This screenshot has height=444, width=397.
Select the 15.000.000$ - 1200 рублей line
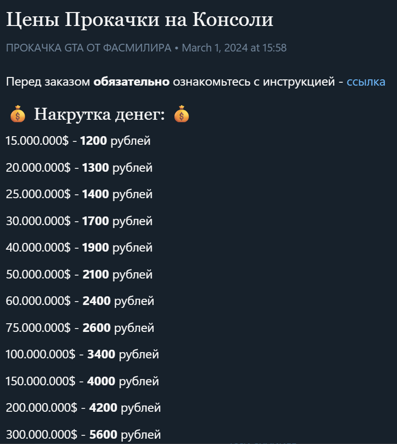[78, 141]
